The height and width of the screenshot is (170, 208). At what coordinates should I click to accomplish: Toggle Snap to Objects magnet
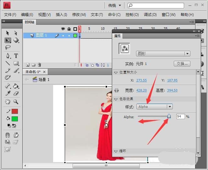(8, 135)
